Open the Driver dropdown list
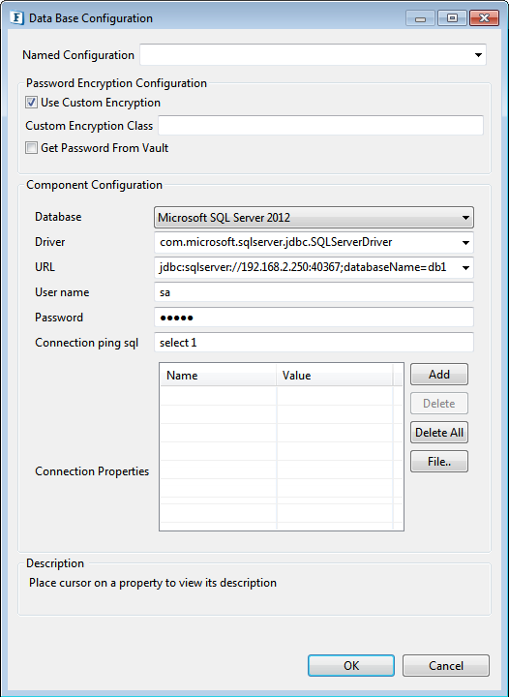This screenshot has height=697, width=509. pyautogui.click(x=465, y=243)
